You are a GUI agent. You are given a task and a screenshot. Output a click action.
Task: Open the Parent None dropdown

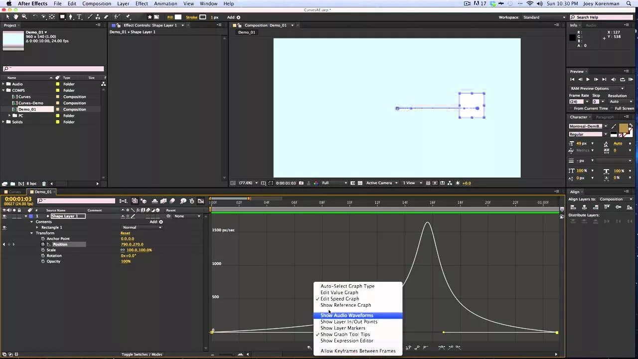point(187,216)
